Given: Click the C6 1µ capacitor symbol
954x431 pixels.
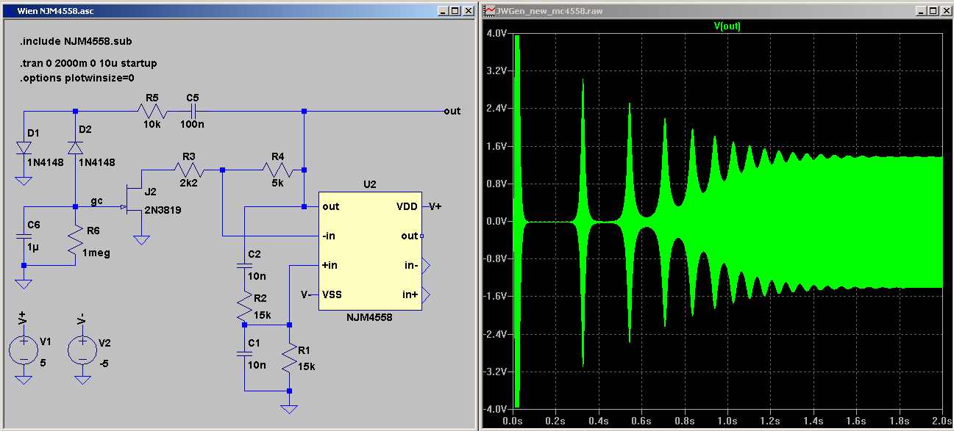Looking at the screenshot, I should 24,237.
